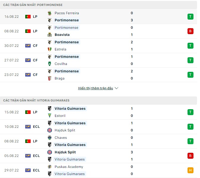Click the Boavista team crest icon

(50, 35)
